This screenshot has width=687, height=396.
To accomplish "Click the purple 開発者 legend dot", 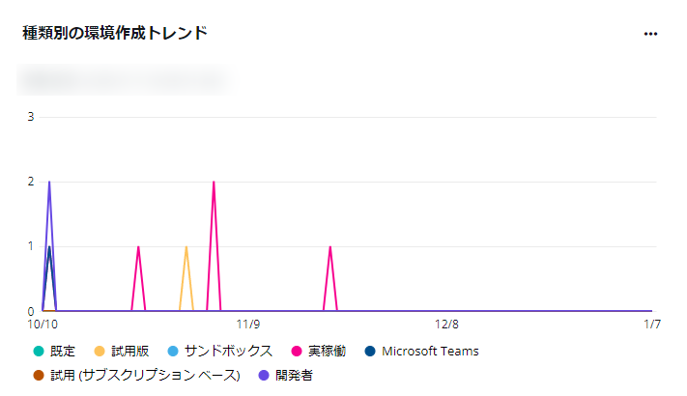I will click(x=264, y=375).
